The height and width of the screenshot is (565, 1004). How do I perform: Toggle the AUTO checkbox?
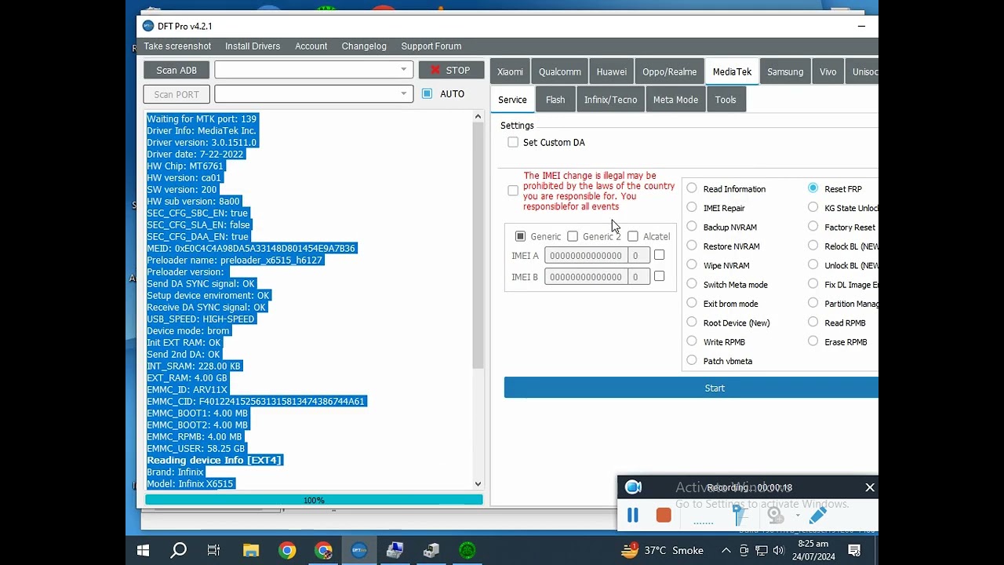(x=427, y=93)
